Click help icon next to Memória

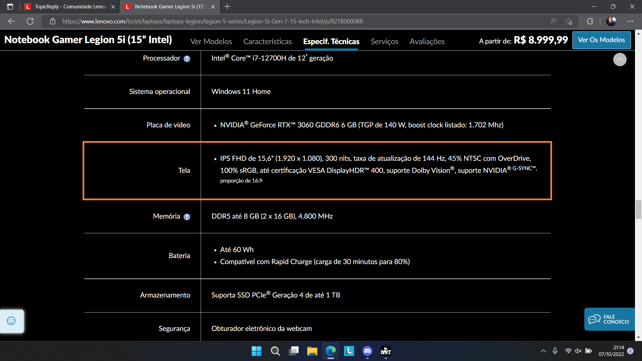(187, 217)
